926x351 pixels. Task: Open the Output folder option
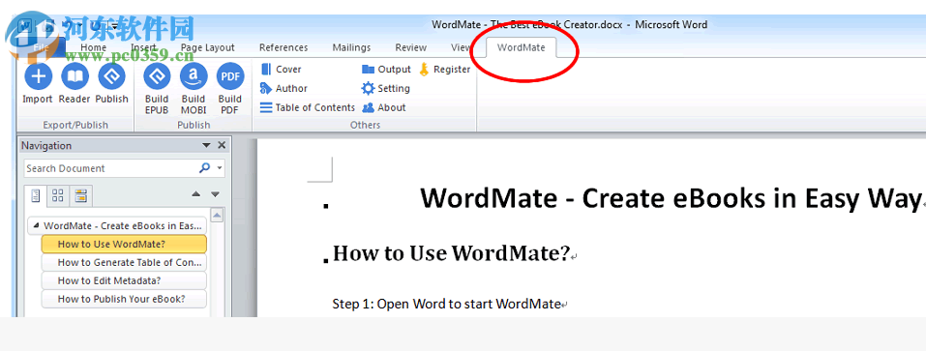(x=386, y=70)
